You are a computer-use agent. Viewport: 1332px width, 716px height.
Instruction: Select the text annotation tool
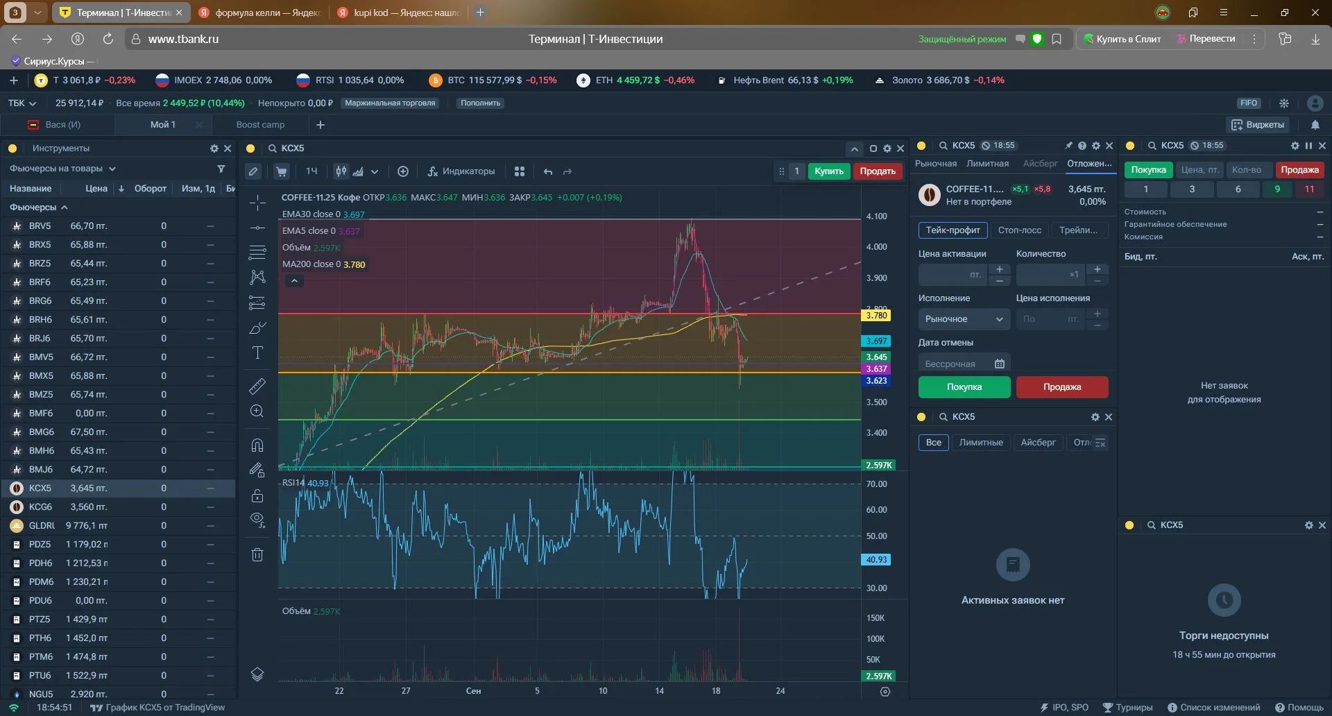[x=257, y=352]
